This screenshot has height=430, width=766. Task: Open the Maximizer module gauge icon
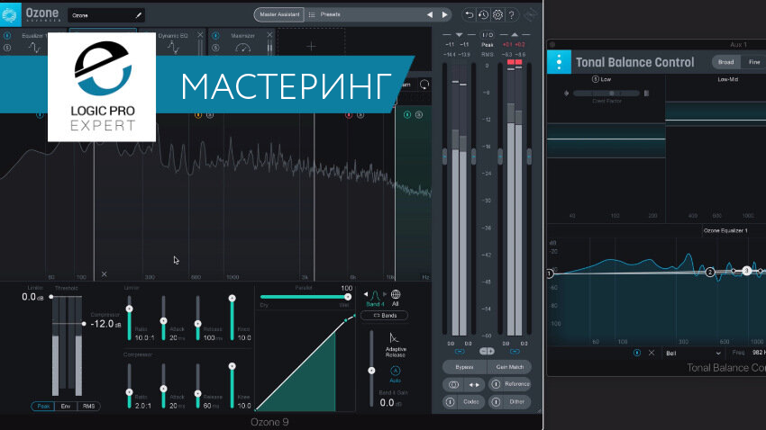point(242,48)
